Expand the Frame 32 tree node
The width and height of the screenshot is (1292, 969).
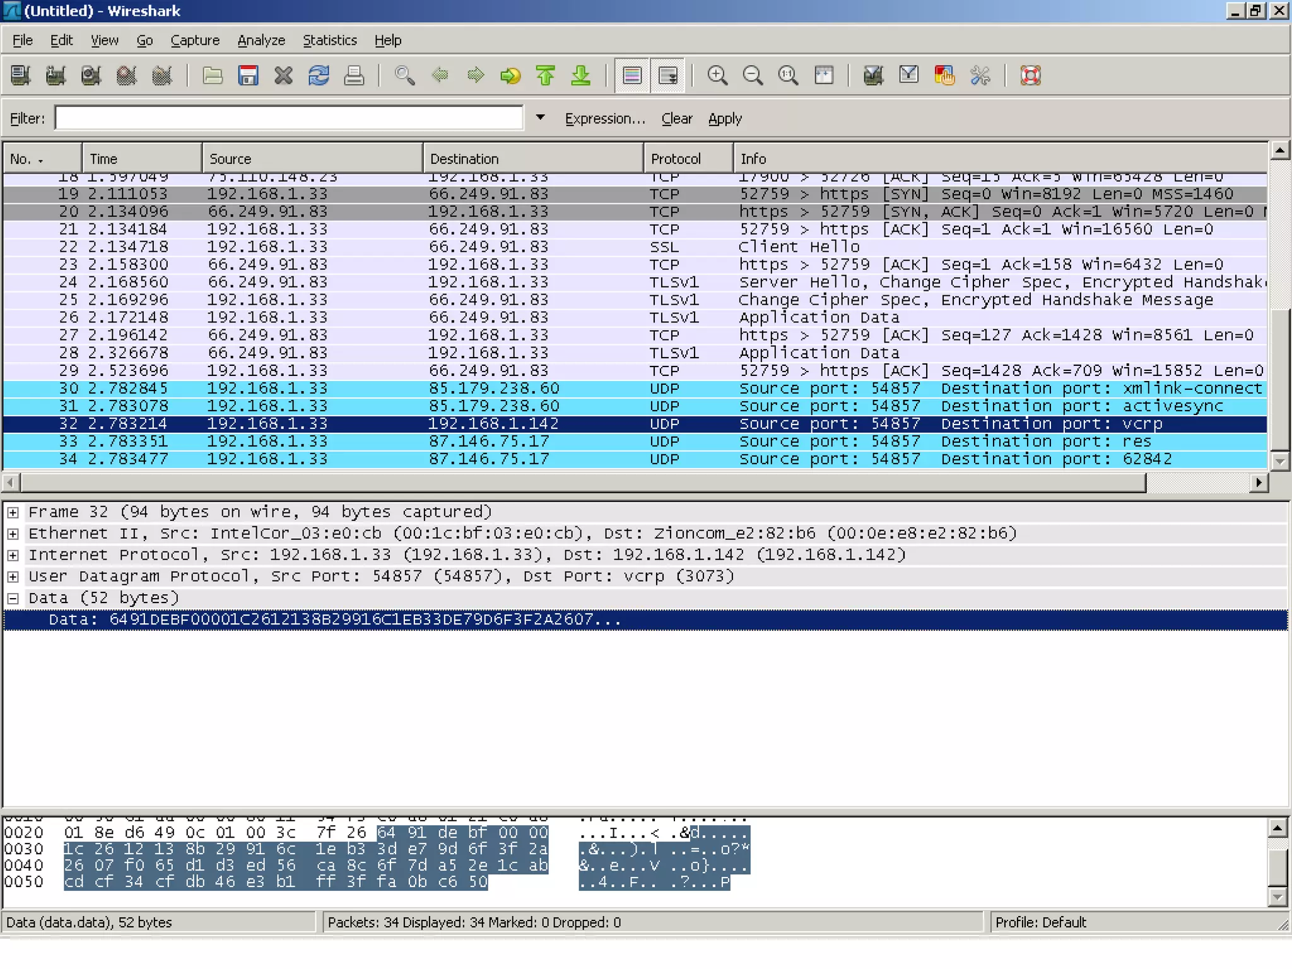click(x=13, y=512)
